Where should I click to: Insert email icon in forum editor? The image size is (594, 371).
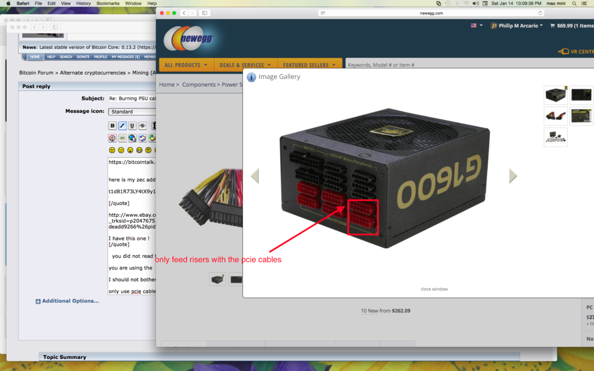point(143,138)
